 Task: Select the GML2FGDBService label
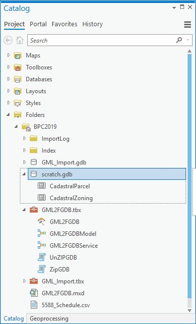73,246
